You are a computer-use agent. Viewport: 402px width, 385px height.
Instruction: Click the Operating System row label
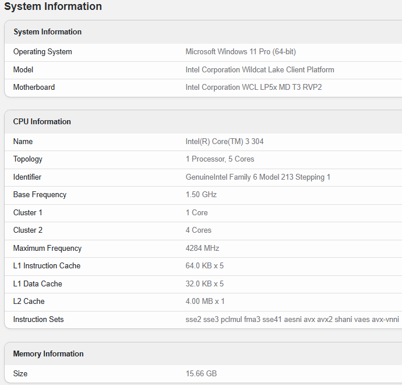[x=43, y=52]
